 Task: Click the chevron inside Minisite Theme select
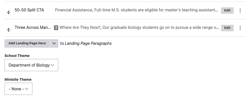pos(27,89)
